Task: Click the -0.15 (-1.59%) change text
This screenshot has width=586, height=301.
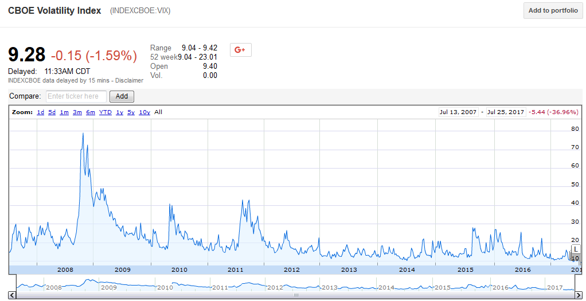Action: click(94, 56)
